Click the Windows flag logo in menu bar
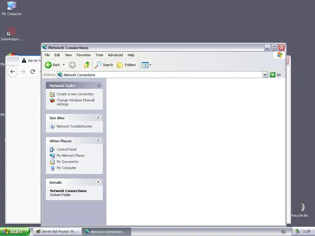 [279, 55]
